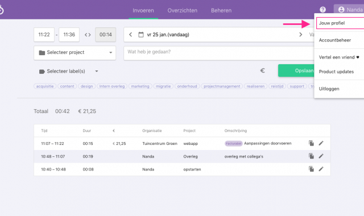The width and height of the screenshot is (364, 216).
Task: Select the onderhoud label chip
Action: 187,86
